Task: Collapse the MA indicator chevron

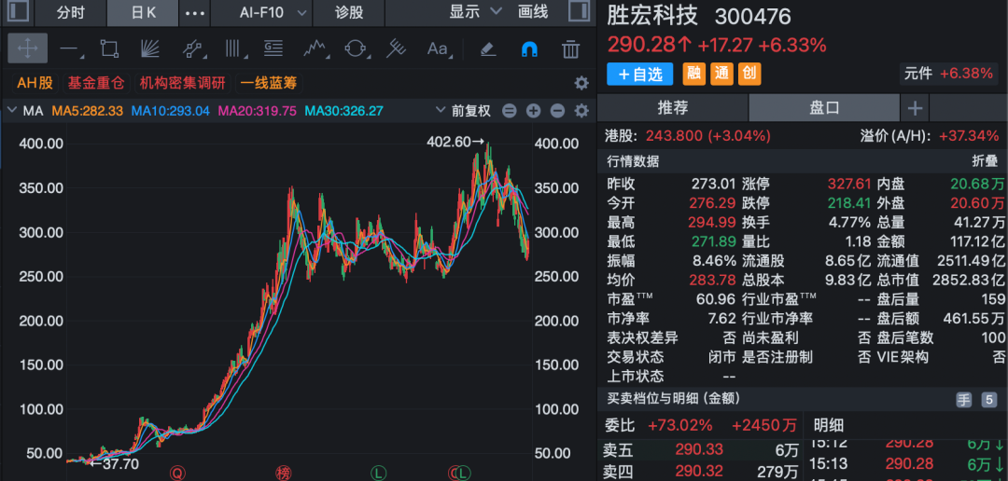Action: point(11,111)
